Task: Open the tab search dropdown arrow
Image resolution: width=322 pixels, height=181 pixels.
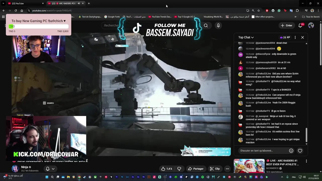Action: pos(3,4)
